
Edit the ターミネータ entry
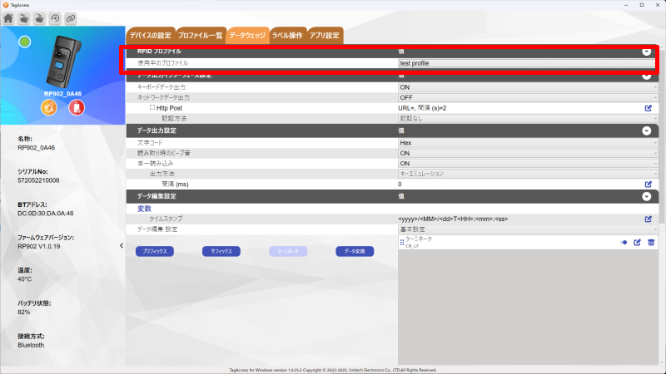(x=638, y=243)
